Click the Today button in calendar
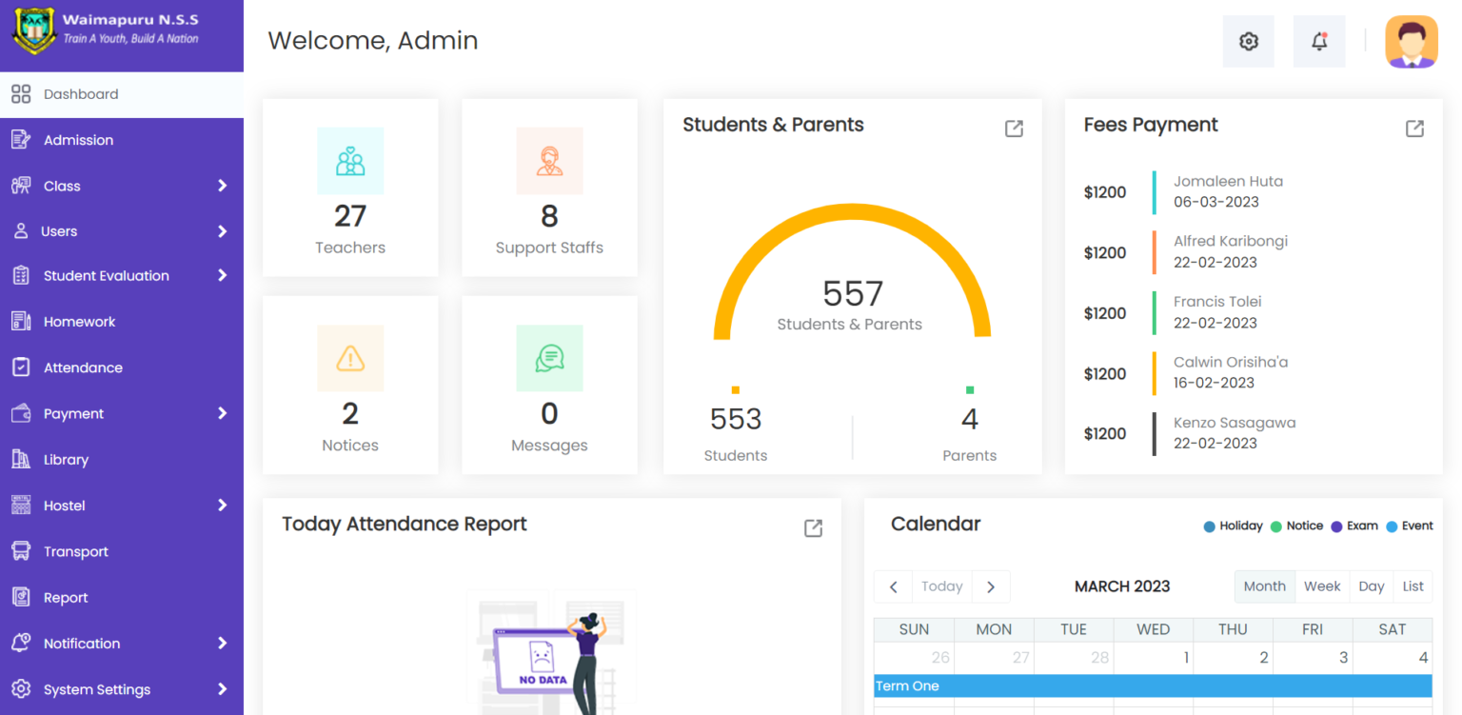The width and height of the screenshot is (1462, 715). tap(941, 586)
